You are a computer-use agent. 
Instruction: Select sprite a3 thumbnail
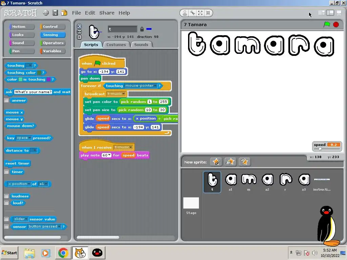click(x=304, y=182)
